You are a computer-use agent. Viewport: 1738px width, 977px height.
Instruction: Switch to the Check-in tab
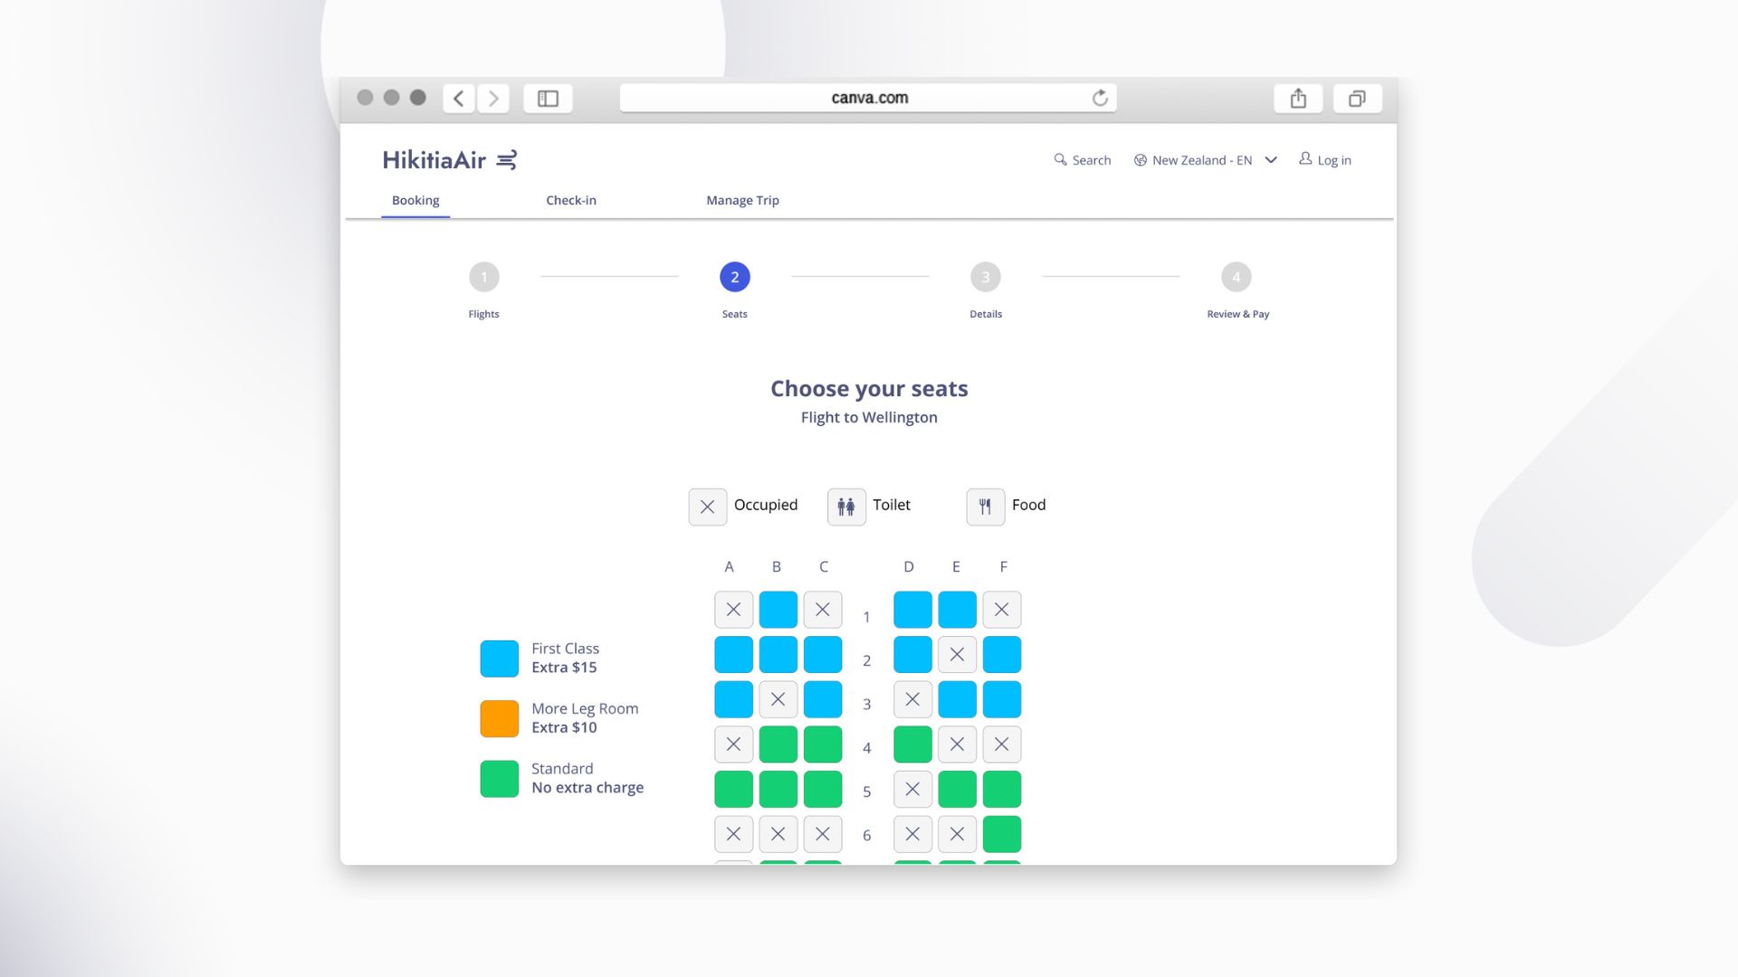(x=570, y=201)
